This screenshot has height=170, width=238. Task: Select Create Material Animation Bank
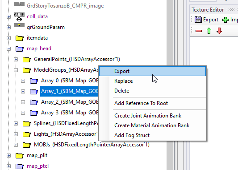[152, 125]
